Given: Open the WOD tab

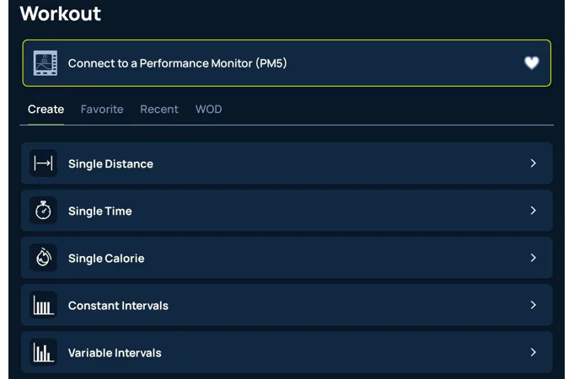Looking at the screenshot, I should 208,109.
